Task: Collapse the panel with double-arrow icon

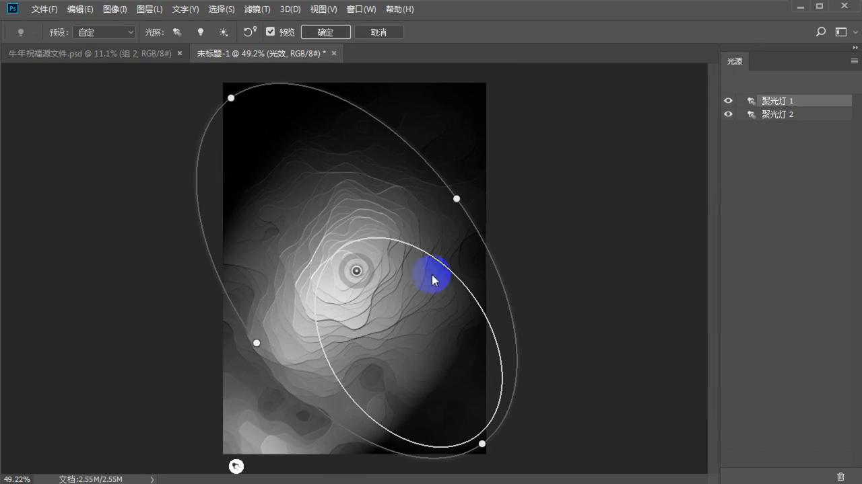Action: tap(855, 48)
